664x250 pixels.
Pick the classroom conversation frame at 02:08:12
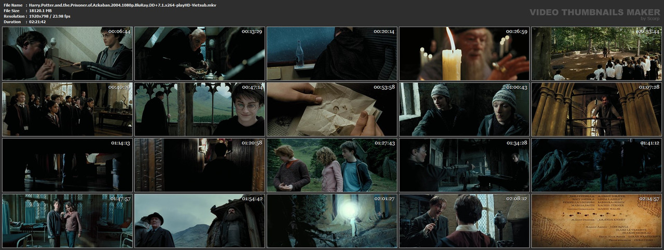point(464,221)
